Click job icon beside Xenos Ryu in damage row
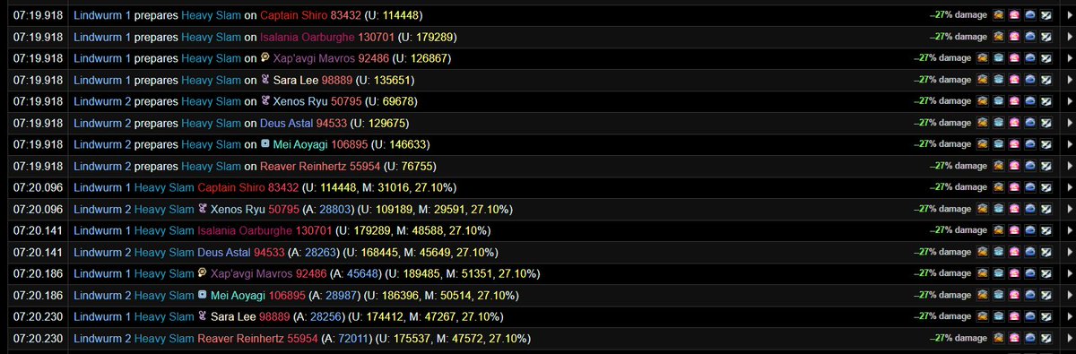 (204, 208)
